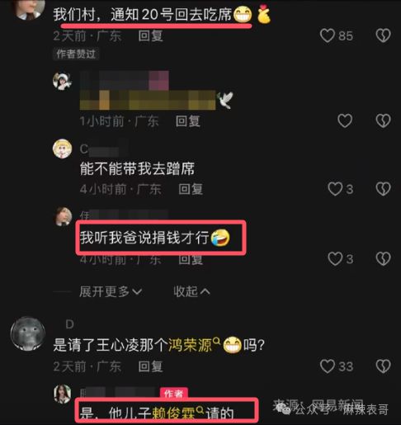Reply to the 2天前 王心凌 comment
The width and height of the screenshot is (401, 425).
click(x=151, y=366)
